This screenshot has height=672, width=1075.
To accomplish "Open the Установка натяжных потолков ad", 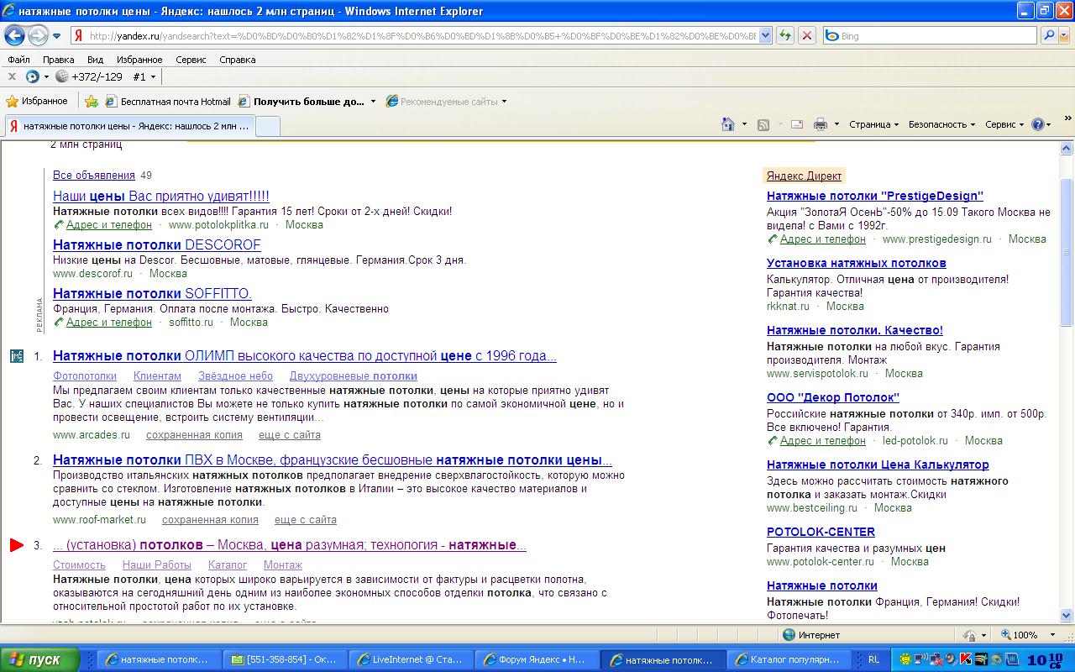I will click(857, 263).
